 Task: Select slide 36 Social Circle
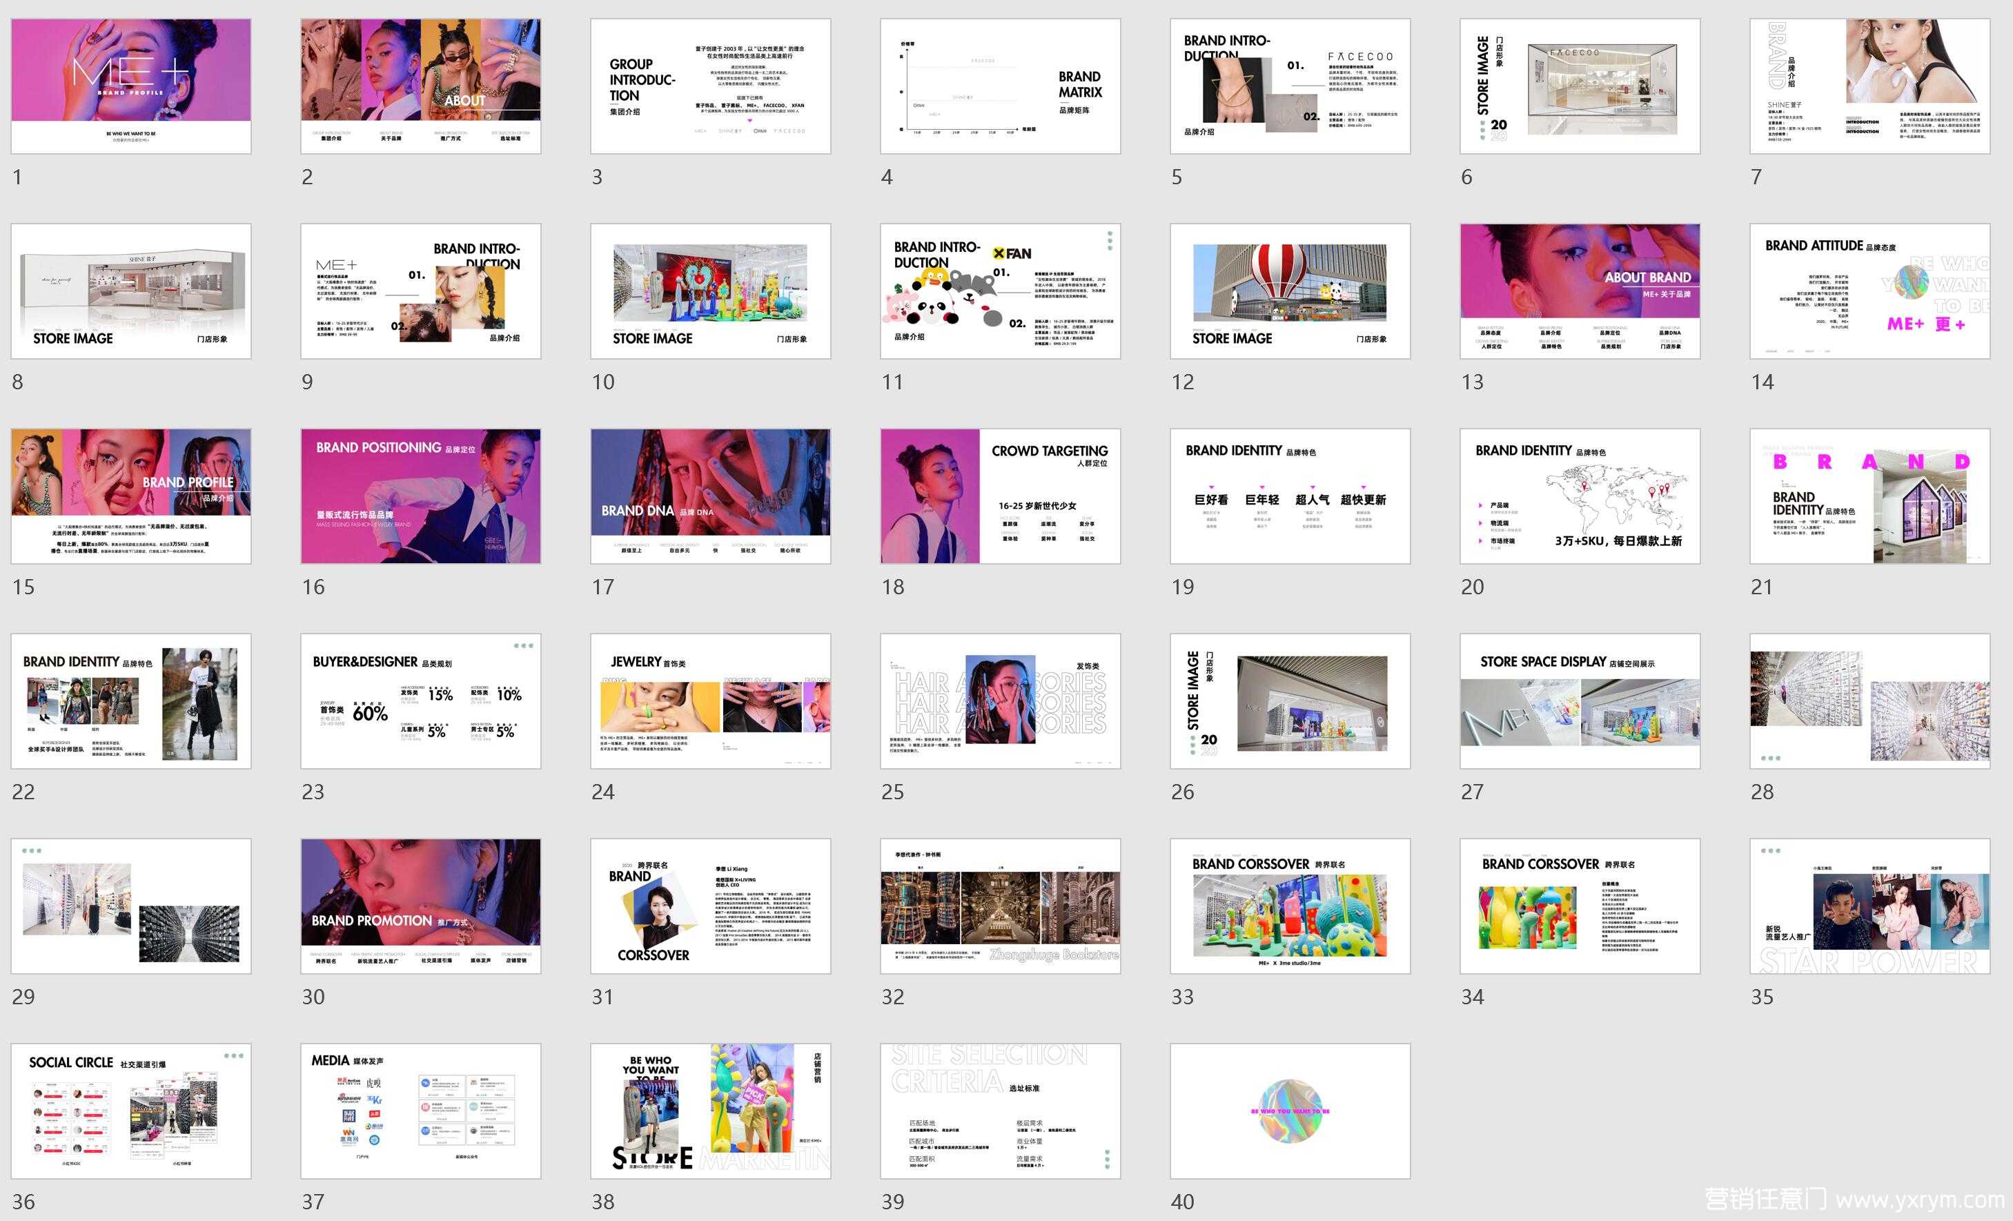pyautogui.click(x=130, y=1111)
